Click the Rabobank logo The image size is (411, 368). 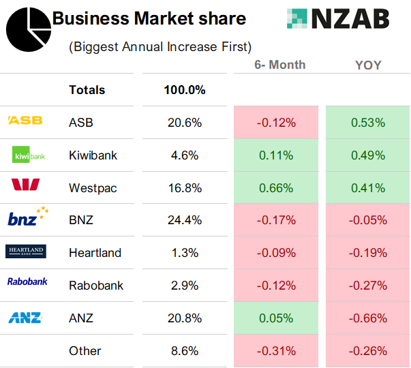(27, 281)
